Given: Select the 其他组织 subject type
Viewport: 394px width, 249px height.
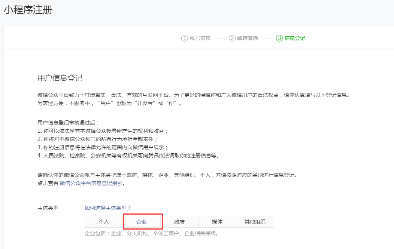Looking at the screenshot, I should [x=255, y=222].
